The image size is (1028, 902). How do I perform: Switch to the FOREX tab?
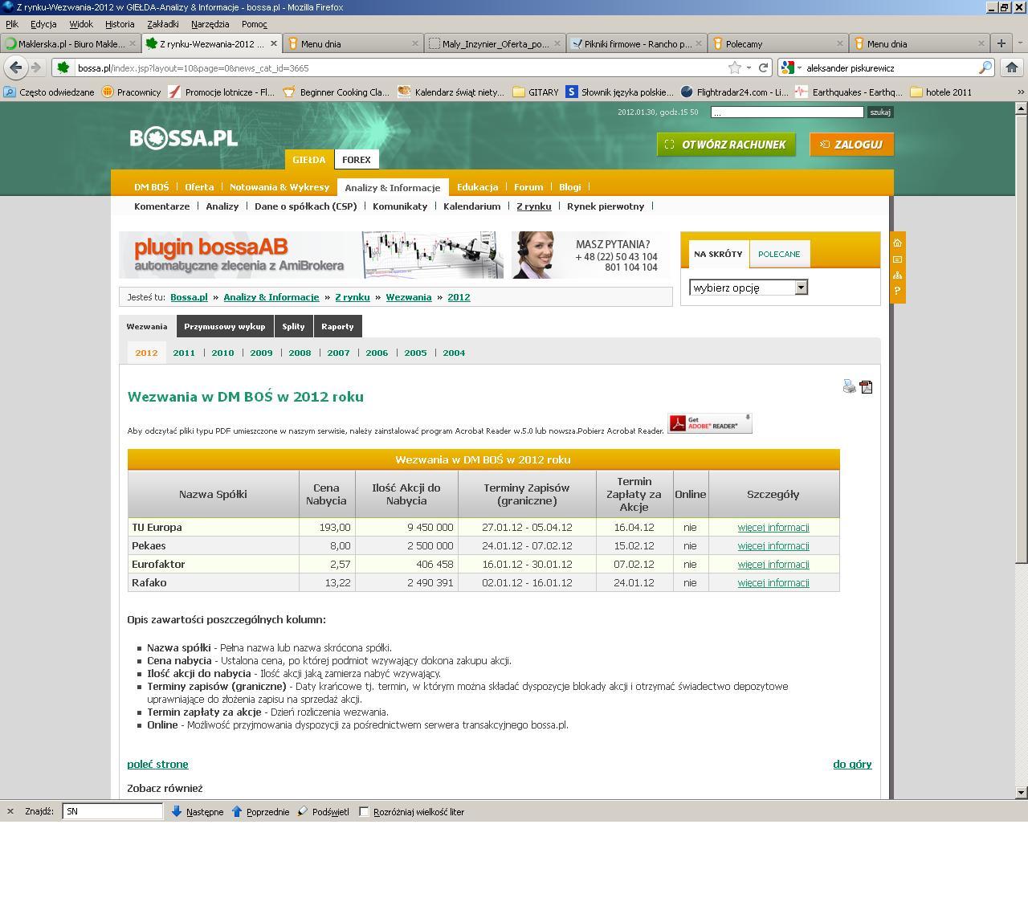(x=357, y=159)
